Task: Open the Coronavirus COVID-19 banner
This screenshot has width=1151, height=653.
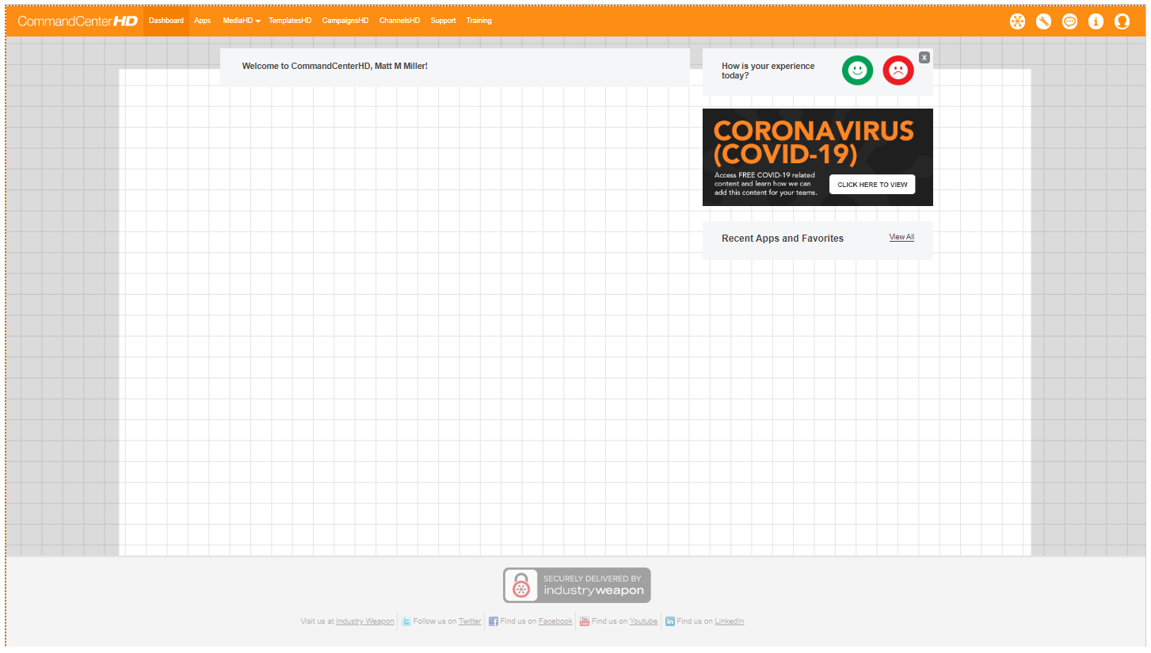Action: [818, 157]
